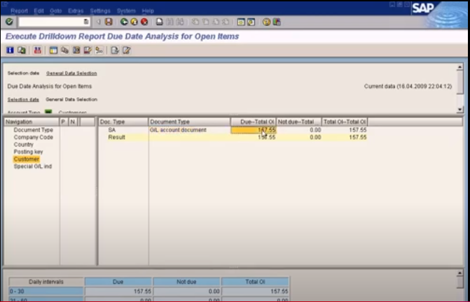Image resolution: width=470 pixels, height=302 pixels.
Task: Select Posting key in Navigation list
Action: point(28,152)
